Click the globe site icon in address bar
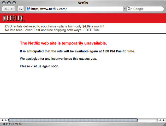Screen dimensions: 166x126 click(29, 9)
